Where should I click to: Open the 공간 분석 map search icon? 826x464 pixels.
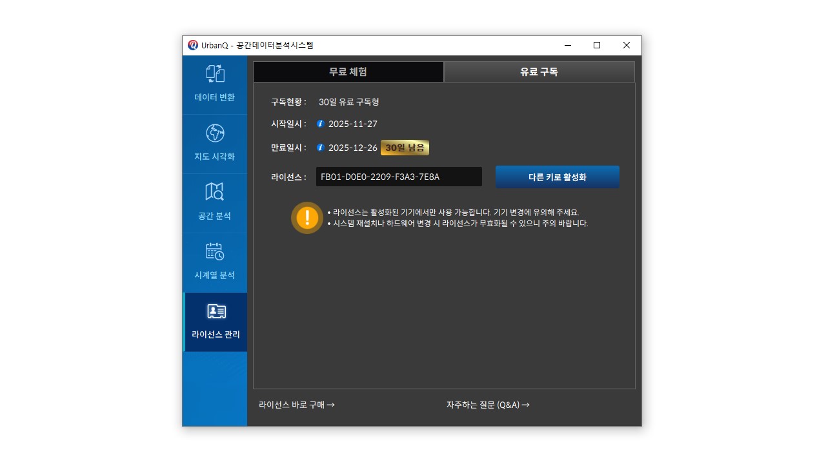(x=215, y=192)
